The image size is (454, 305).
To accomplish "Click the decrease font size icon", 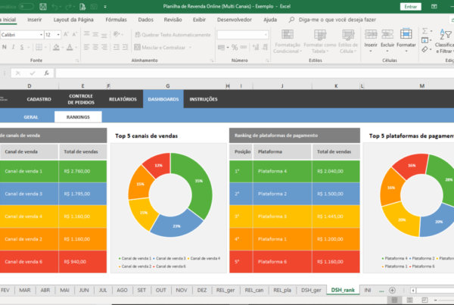I will pos(75,35).
